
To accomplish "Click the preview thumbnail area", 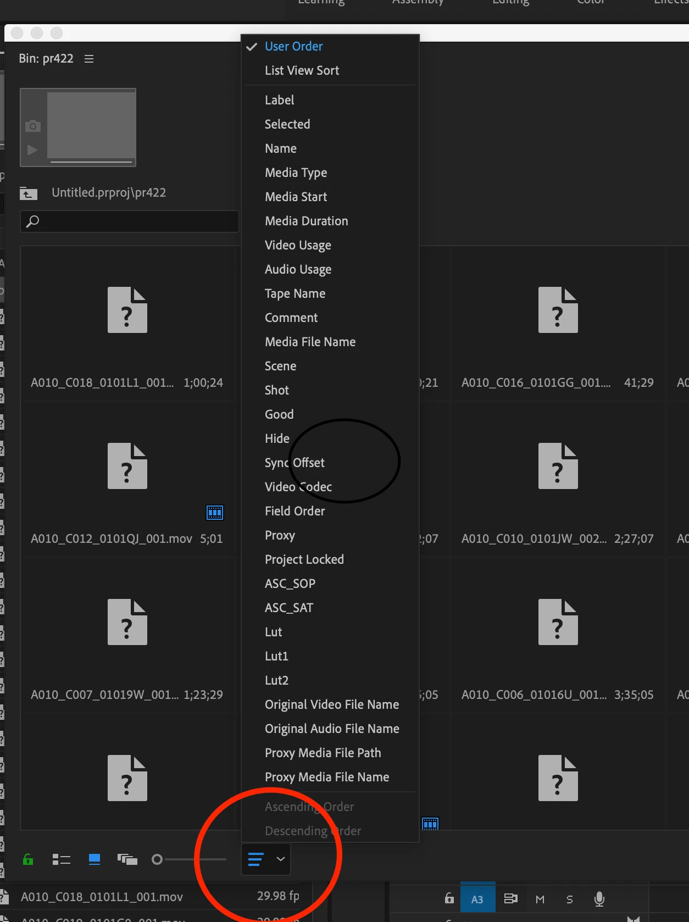I will click(x=91, y=126).
